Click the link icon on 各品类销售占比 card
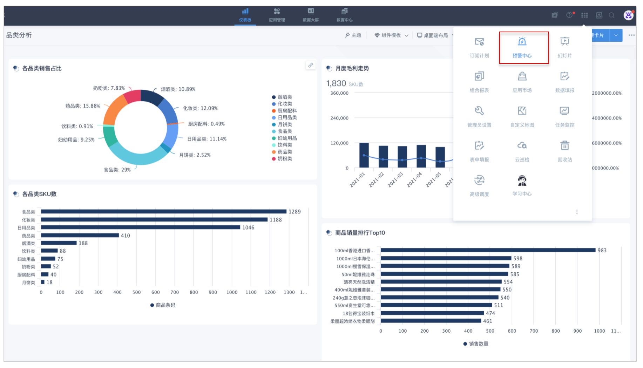 [311, 65]
